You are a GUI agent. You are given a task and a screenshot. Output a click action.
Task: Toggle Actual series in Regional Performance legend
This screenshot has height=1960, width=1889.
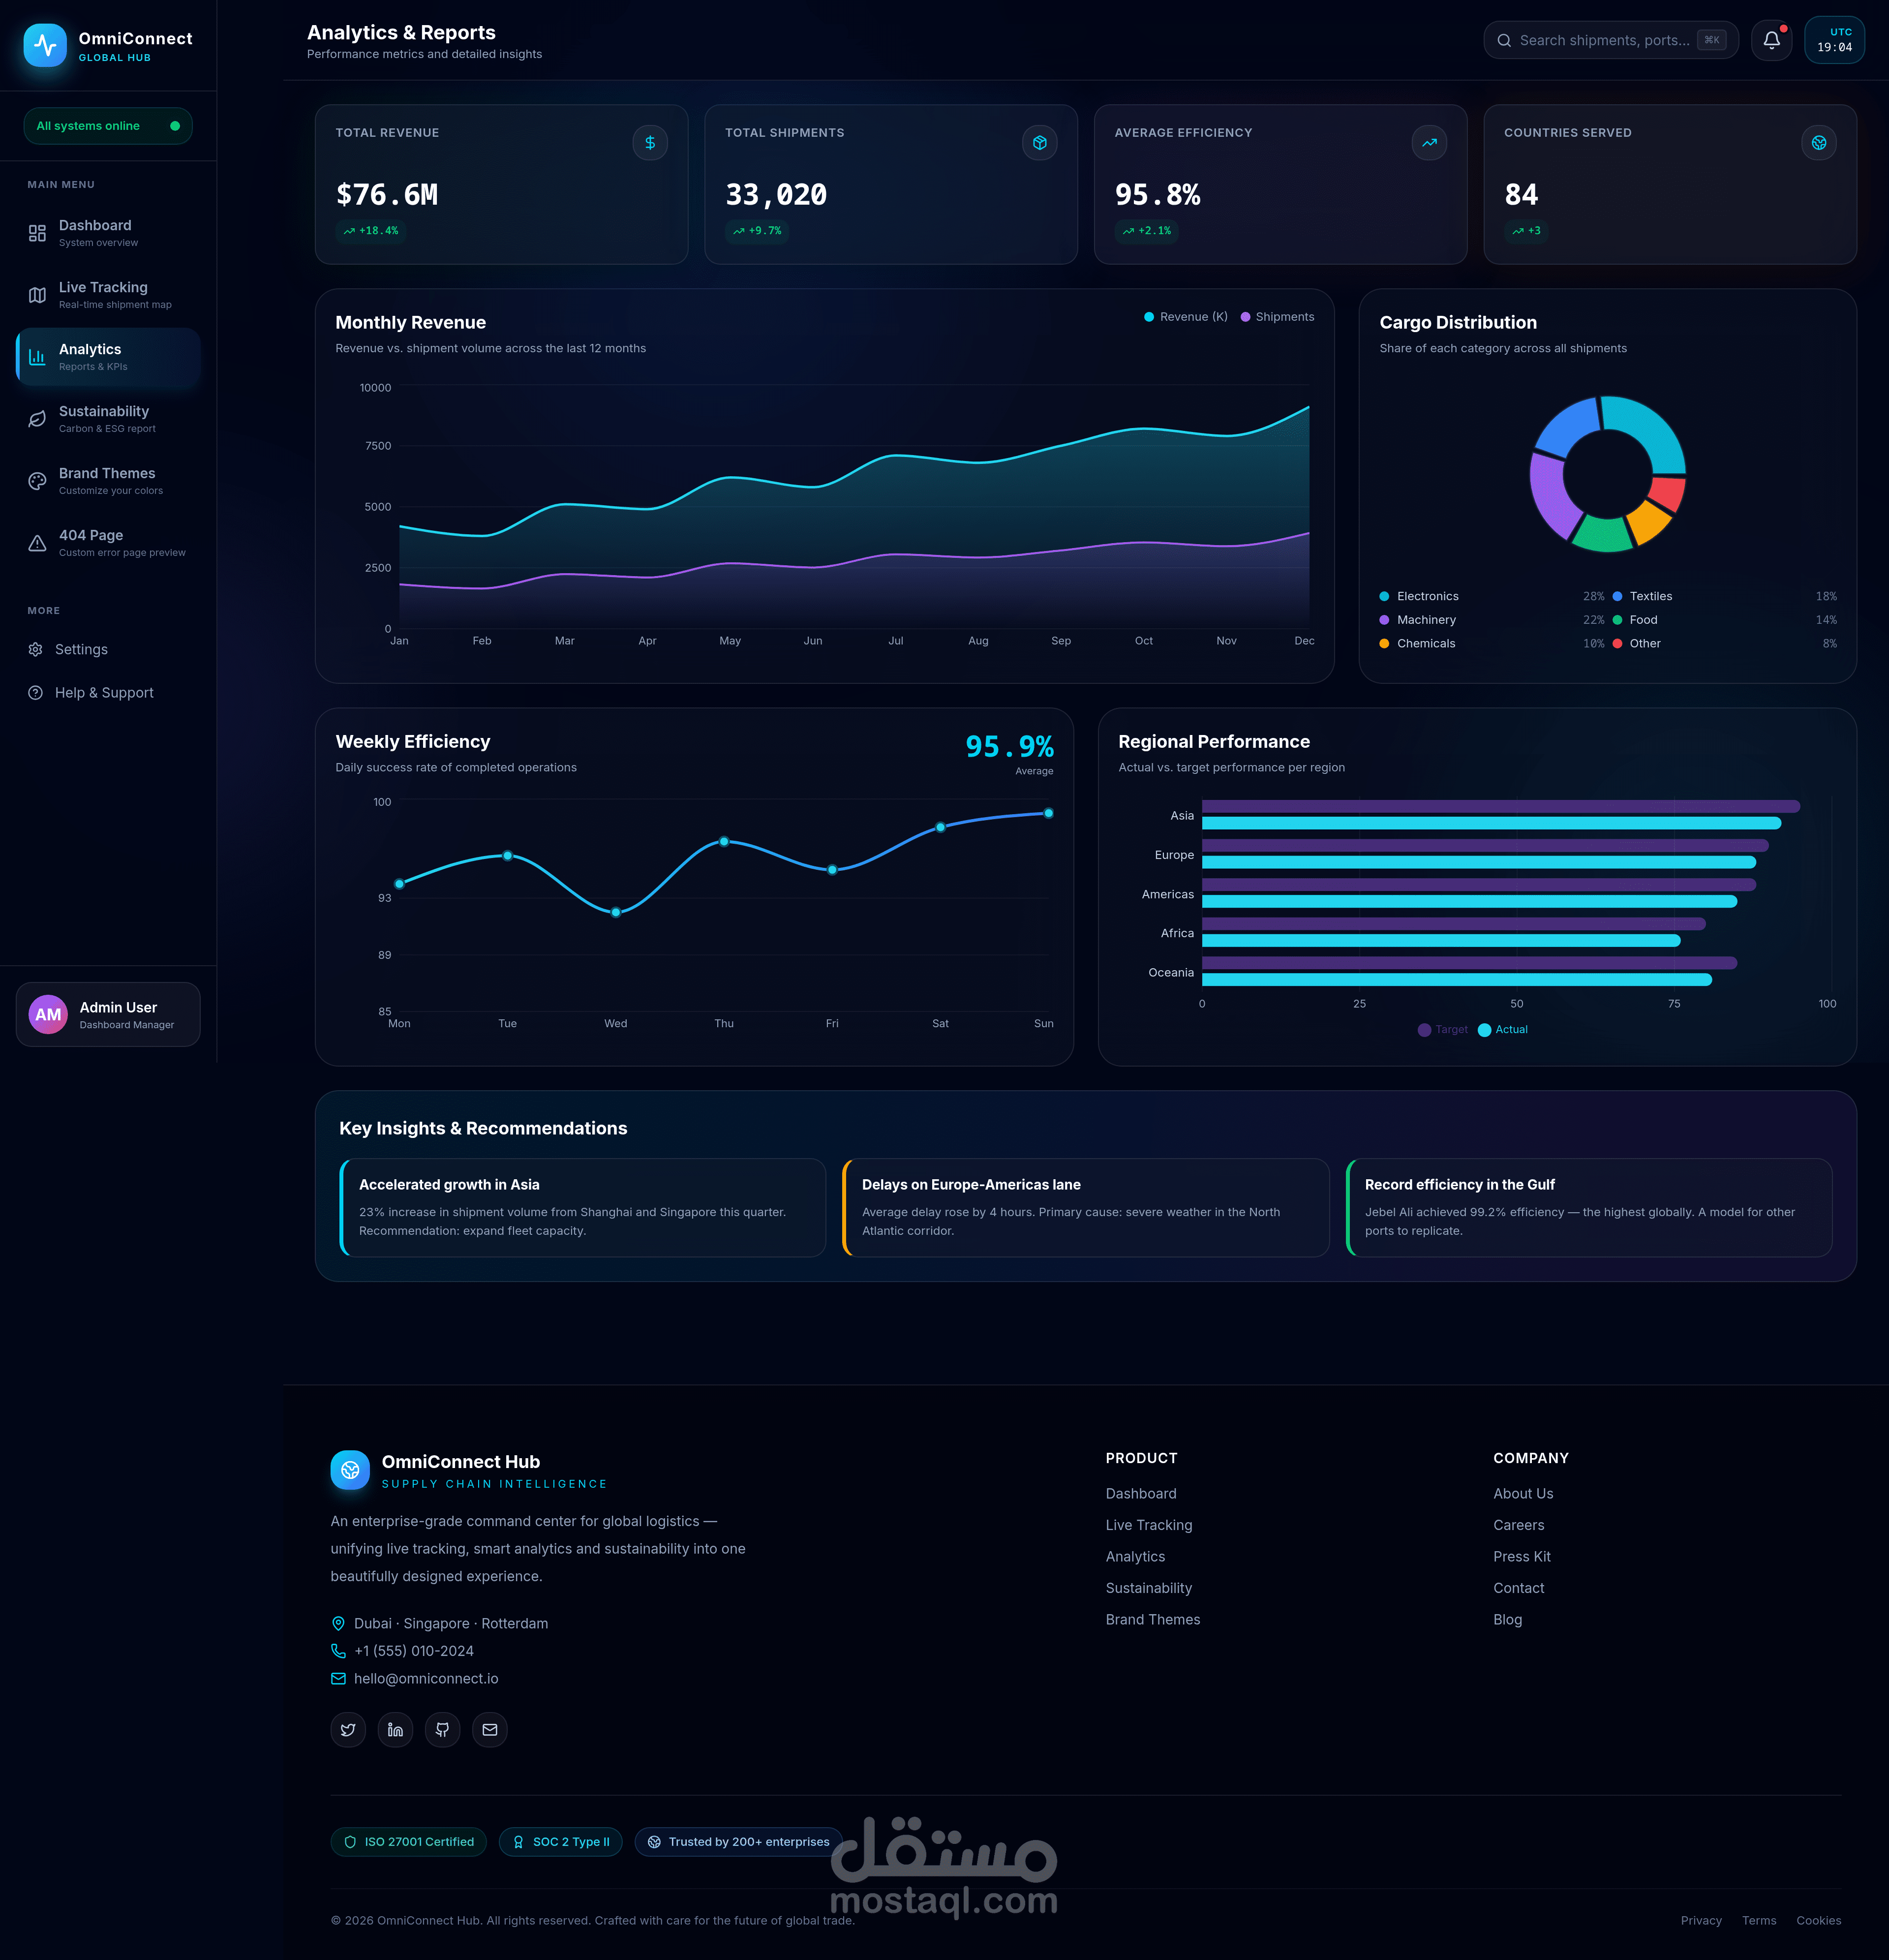[x=1503, y=1030]
